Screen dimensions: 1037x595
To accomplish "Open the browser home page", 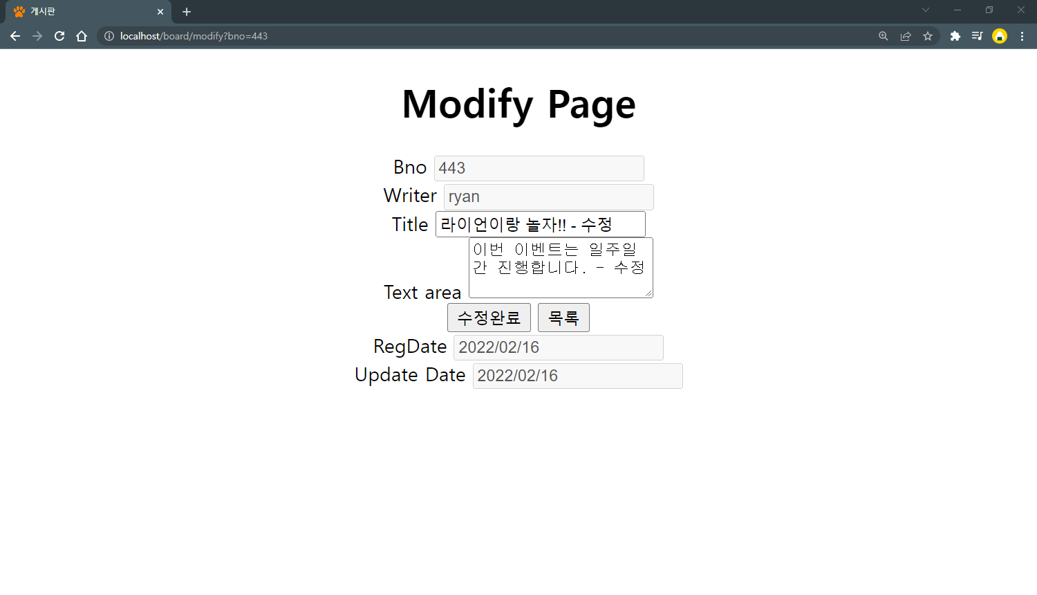I will coord(82,36).
